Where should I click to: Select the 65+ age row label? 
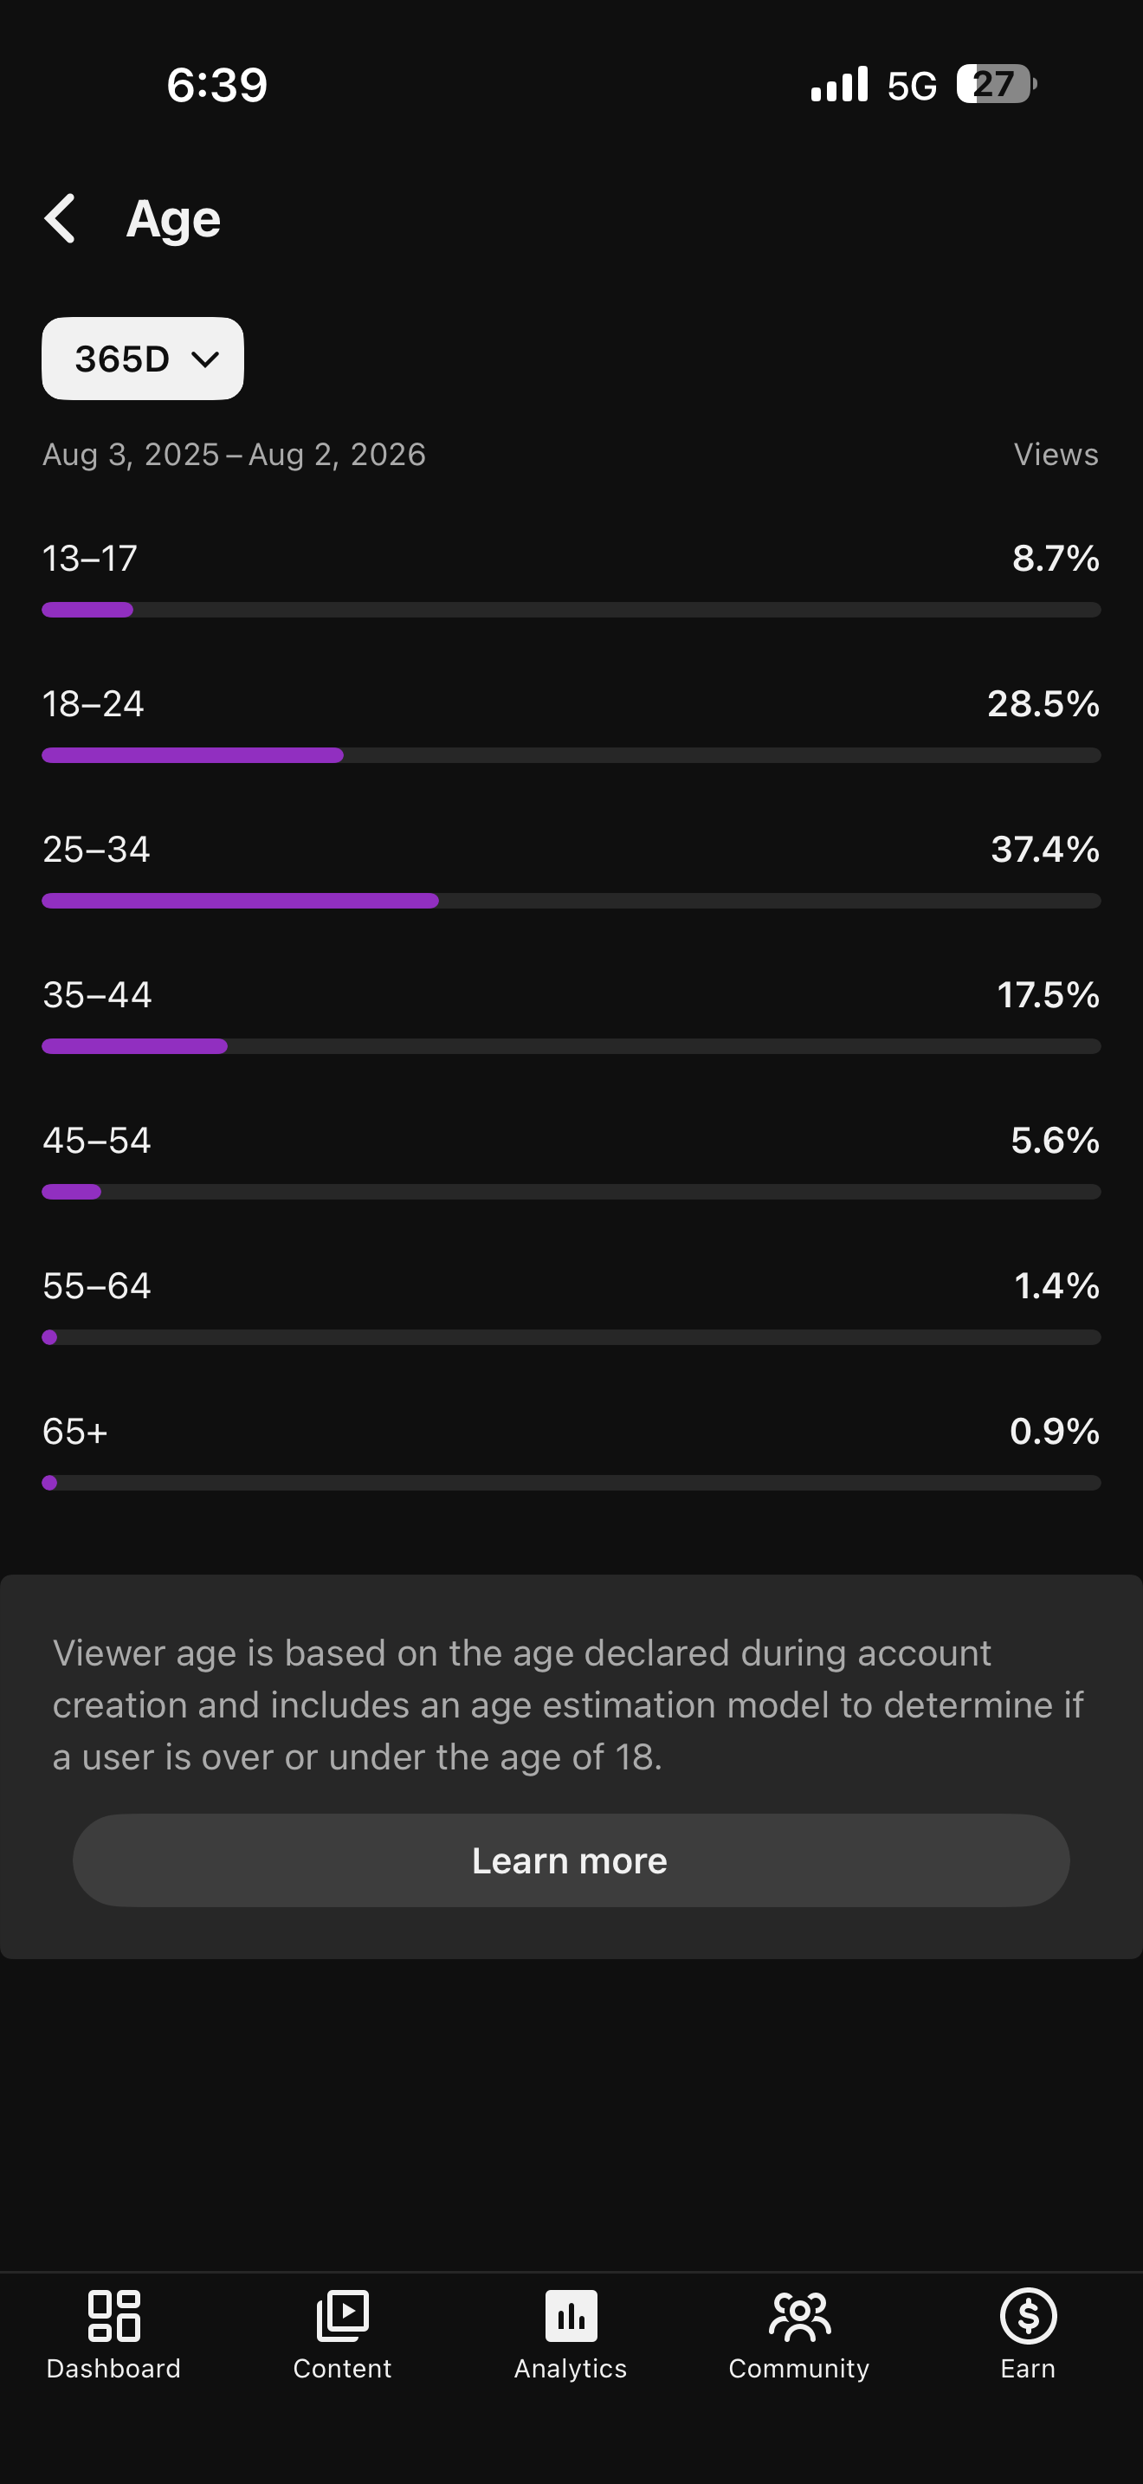point(75,1432)
